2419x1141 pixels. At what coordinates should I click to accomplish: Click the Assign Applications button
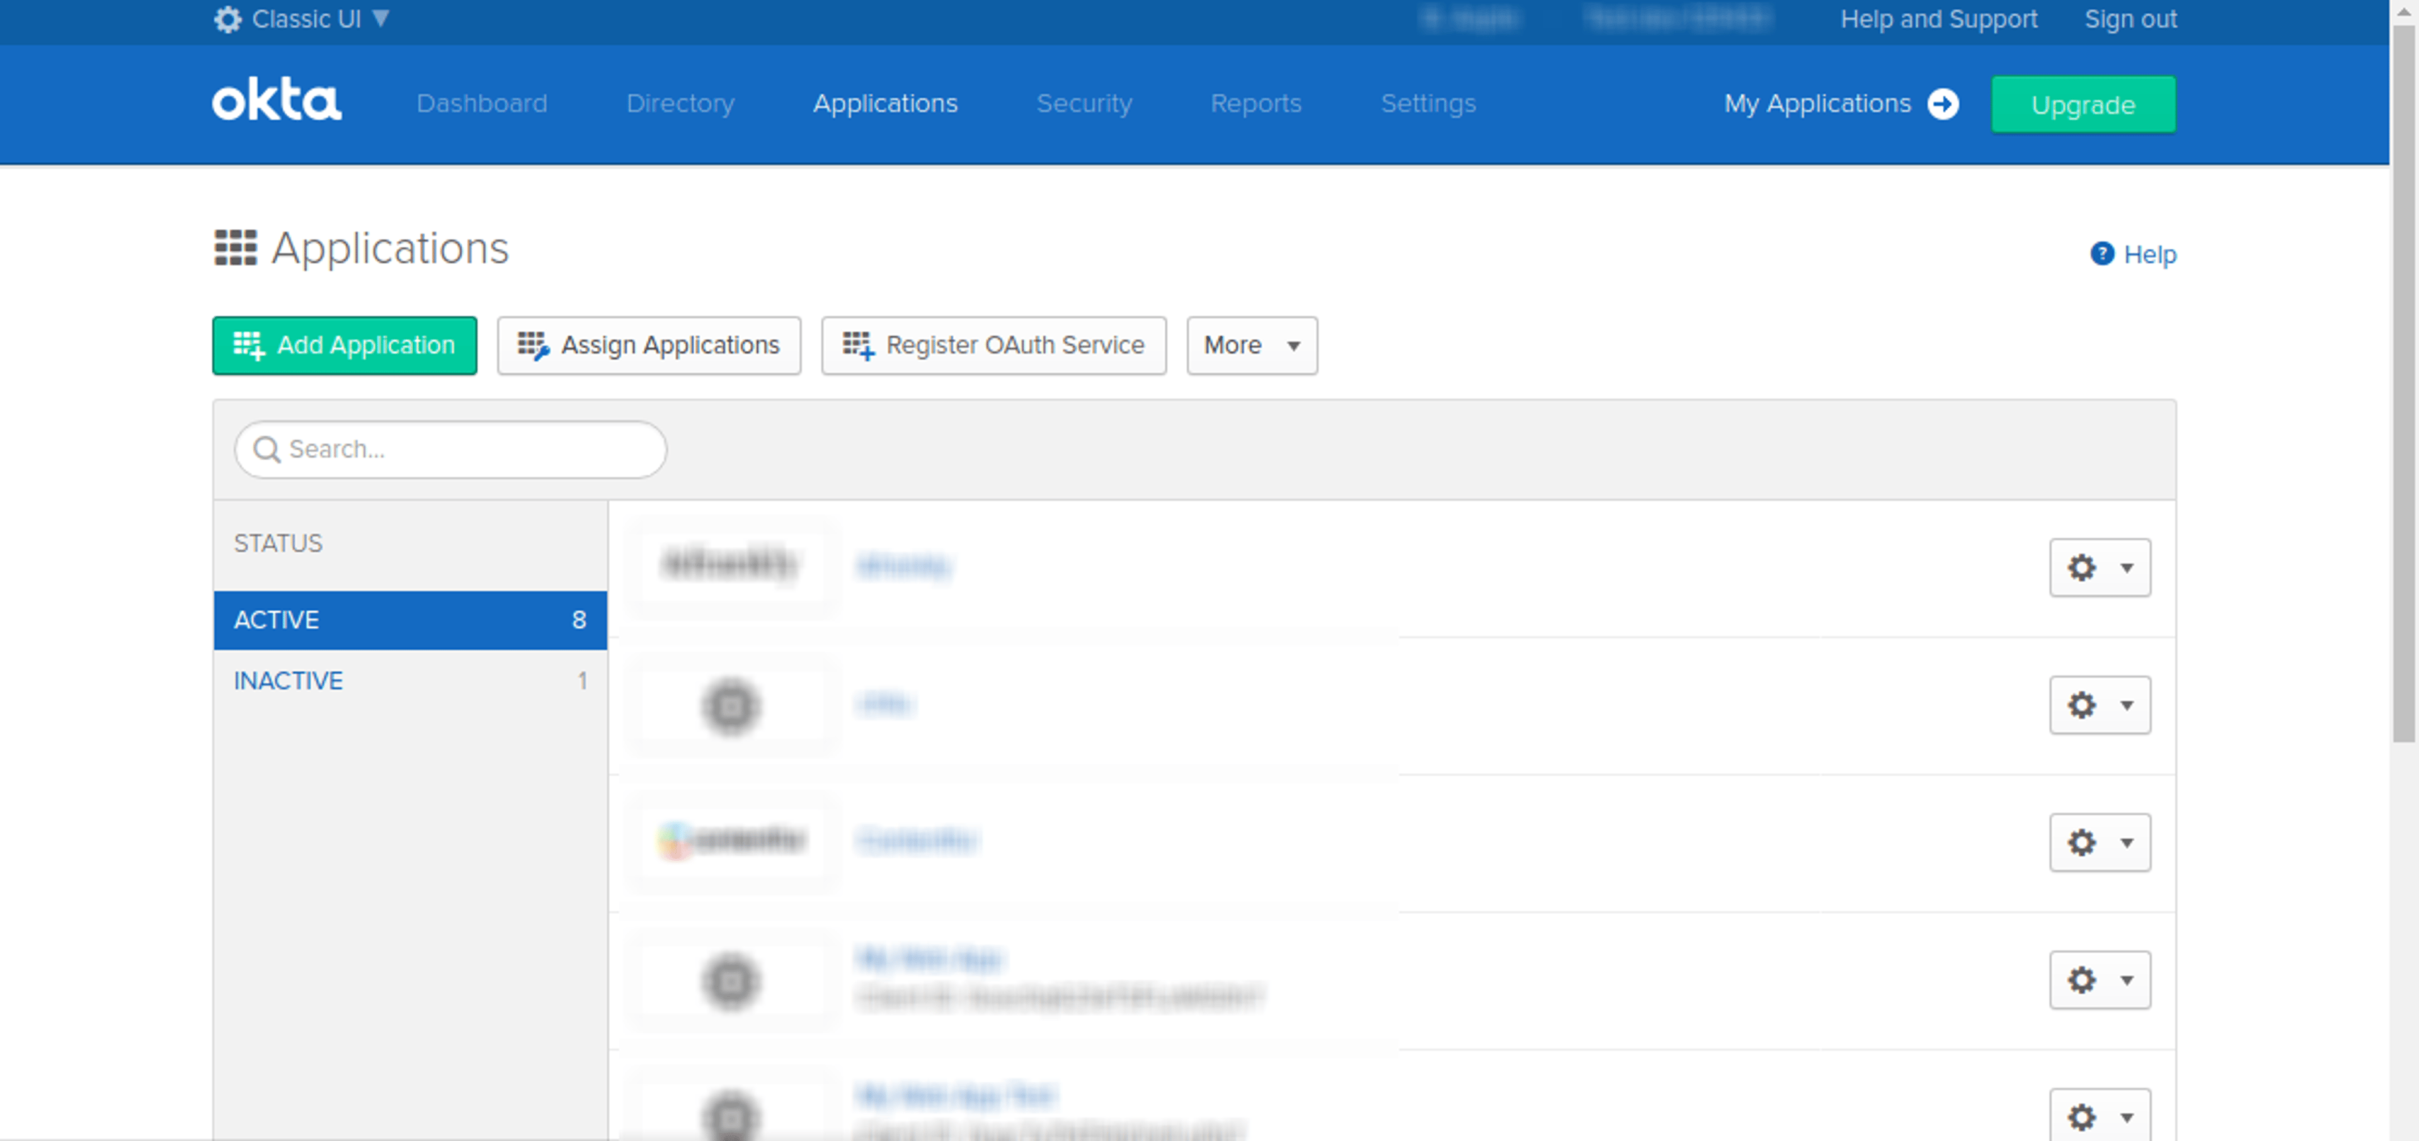(x=649, y=345)
